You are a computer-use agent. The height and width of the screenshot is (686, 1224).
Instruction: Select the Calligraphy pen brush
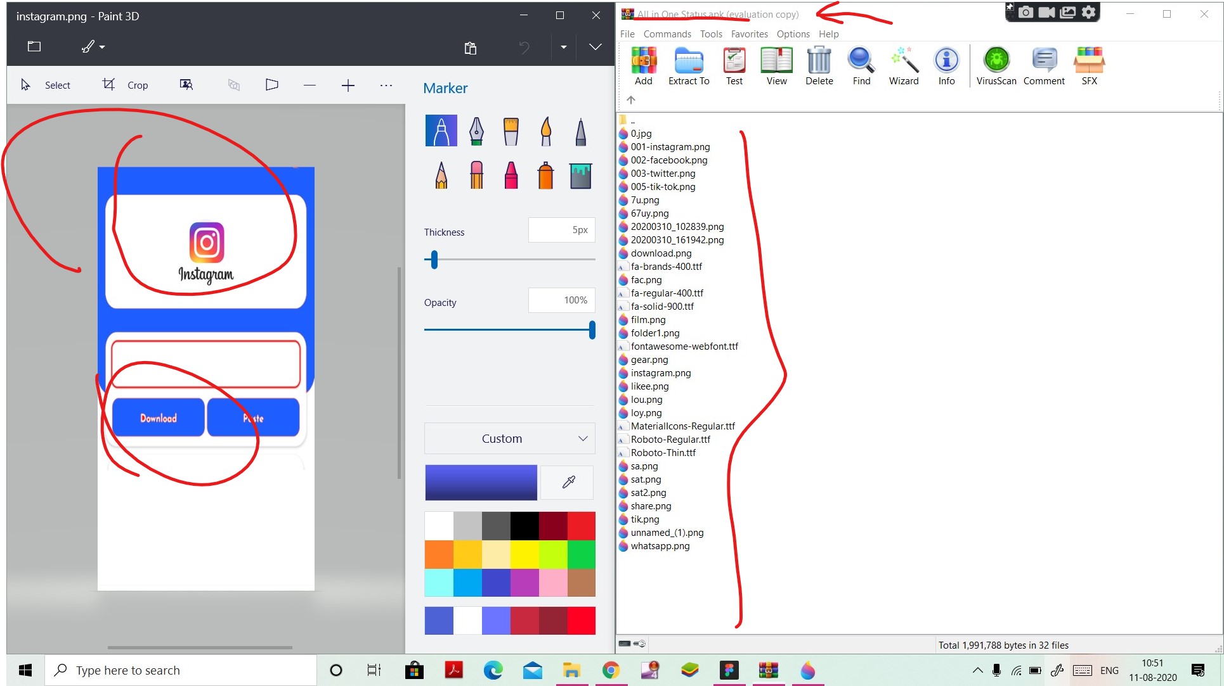tap(476, 131)
